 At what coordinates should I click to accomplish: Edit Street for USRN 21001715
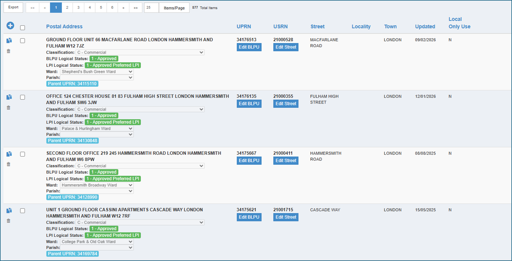tap(286, 217)
